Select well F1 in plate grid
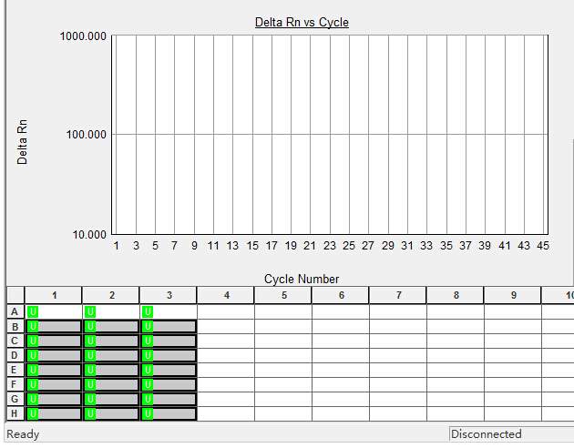Image resolution: width=574 pixels, height=448 pixels. (54, 384)
